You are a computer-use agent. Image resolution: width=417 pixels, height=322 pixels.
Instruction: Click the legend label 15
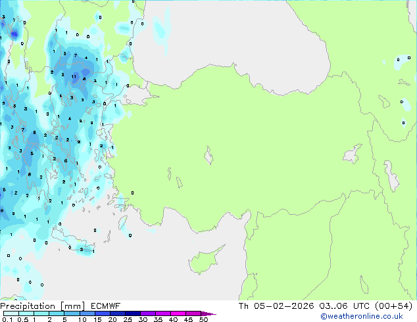97,319
